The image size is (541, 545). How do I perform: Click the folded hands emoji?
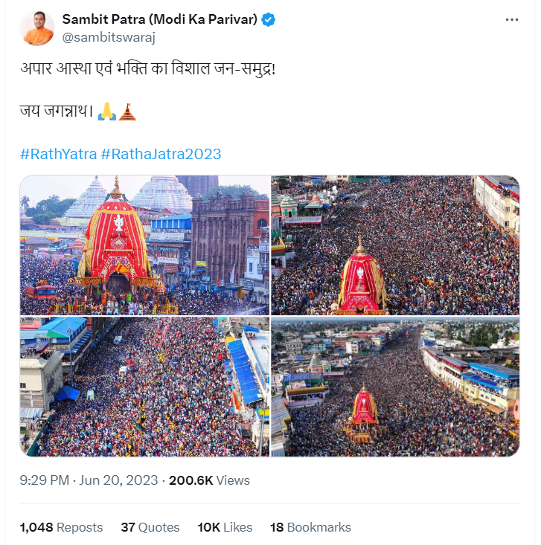pos(107,112)
